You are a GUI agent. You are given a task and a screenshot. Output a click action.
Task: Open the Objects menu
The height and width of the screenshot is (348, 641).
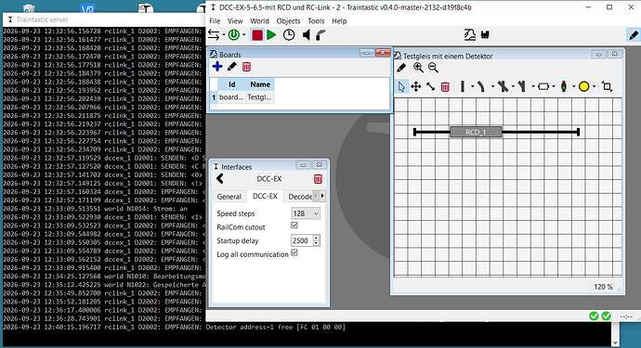click(288, 20)
